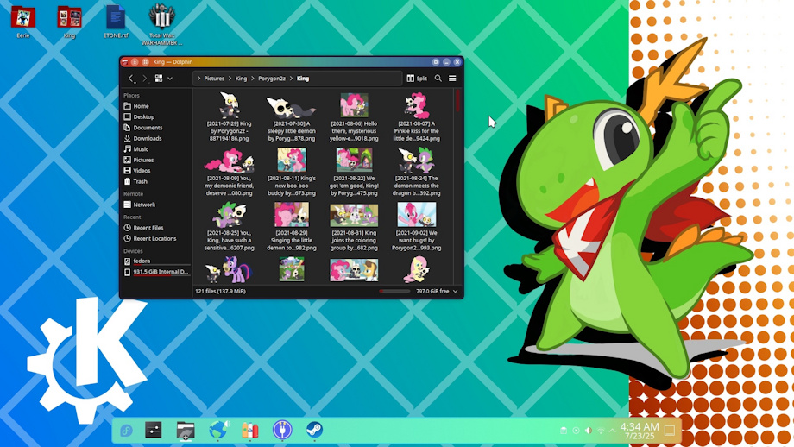Click the Wi-Fi network tray icon
The image size is (794, 447).
601,430
